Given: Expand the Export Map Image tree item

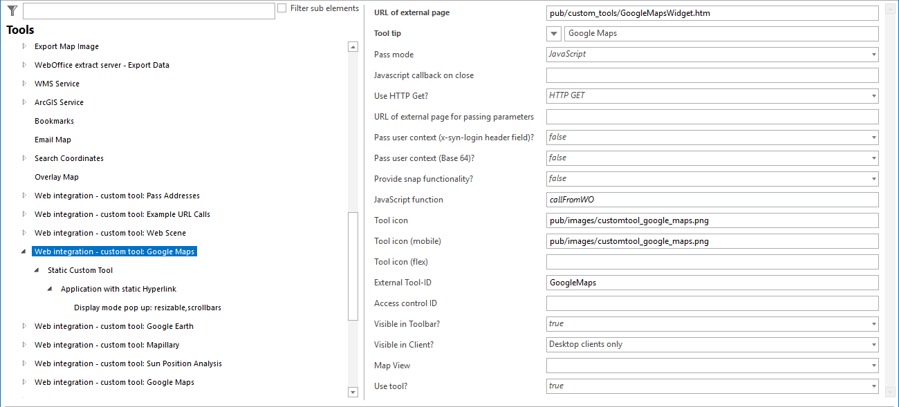Looking at the screenshot, I should (23, 46).
